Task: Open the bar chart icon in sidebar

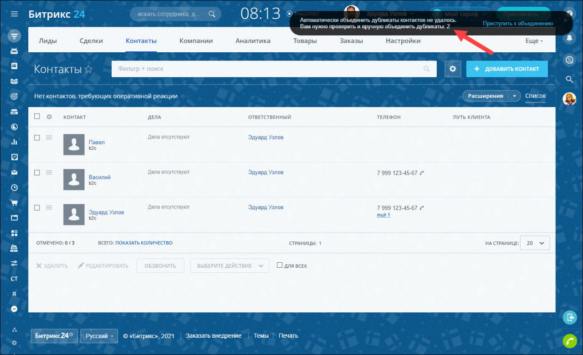Action: (x=14, y=142)
